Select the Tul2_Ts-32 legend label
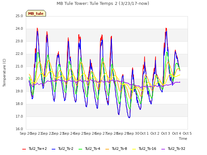The image size is (207, 155). 177,149
